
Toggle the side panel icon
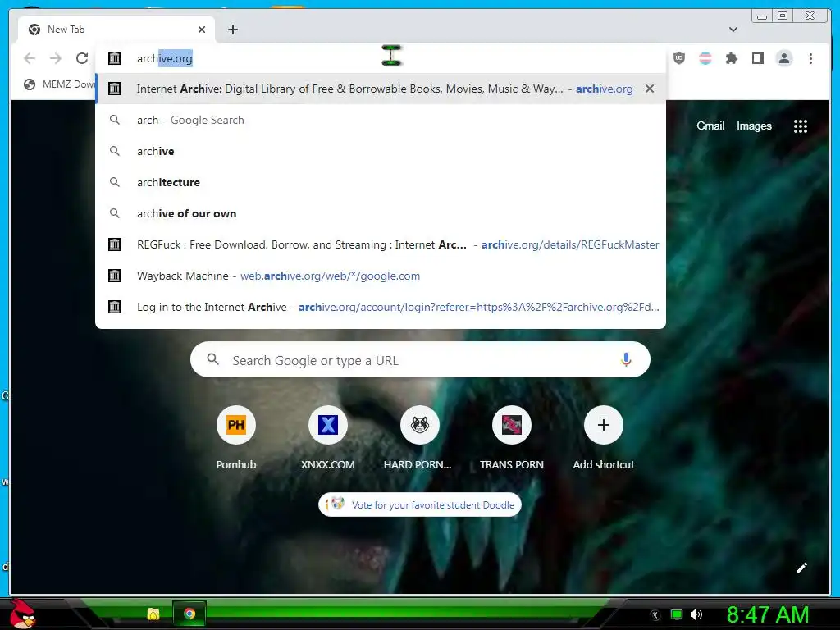point(757,58)
